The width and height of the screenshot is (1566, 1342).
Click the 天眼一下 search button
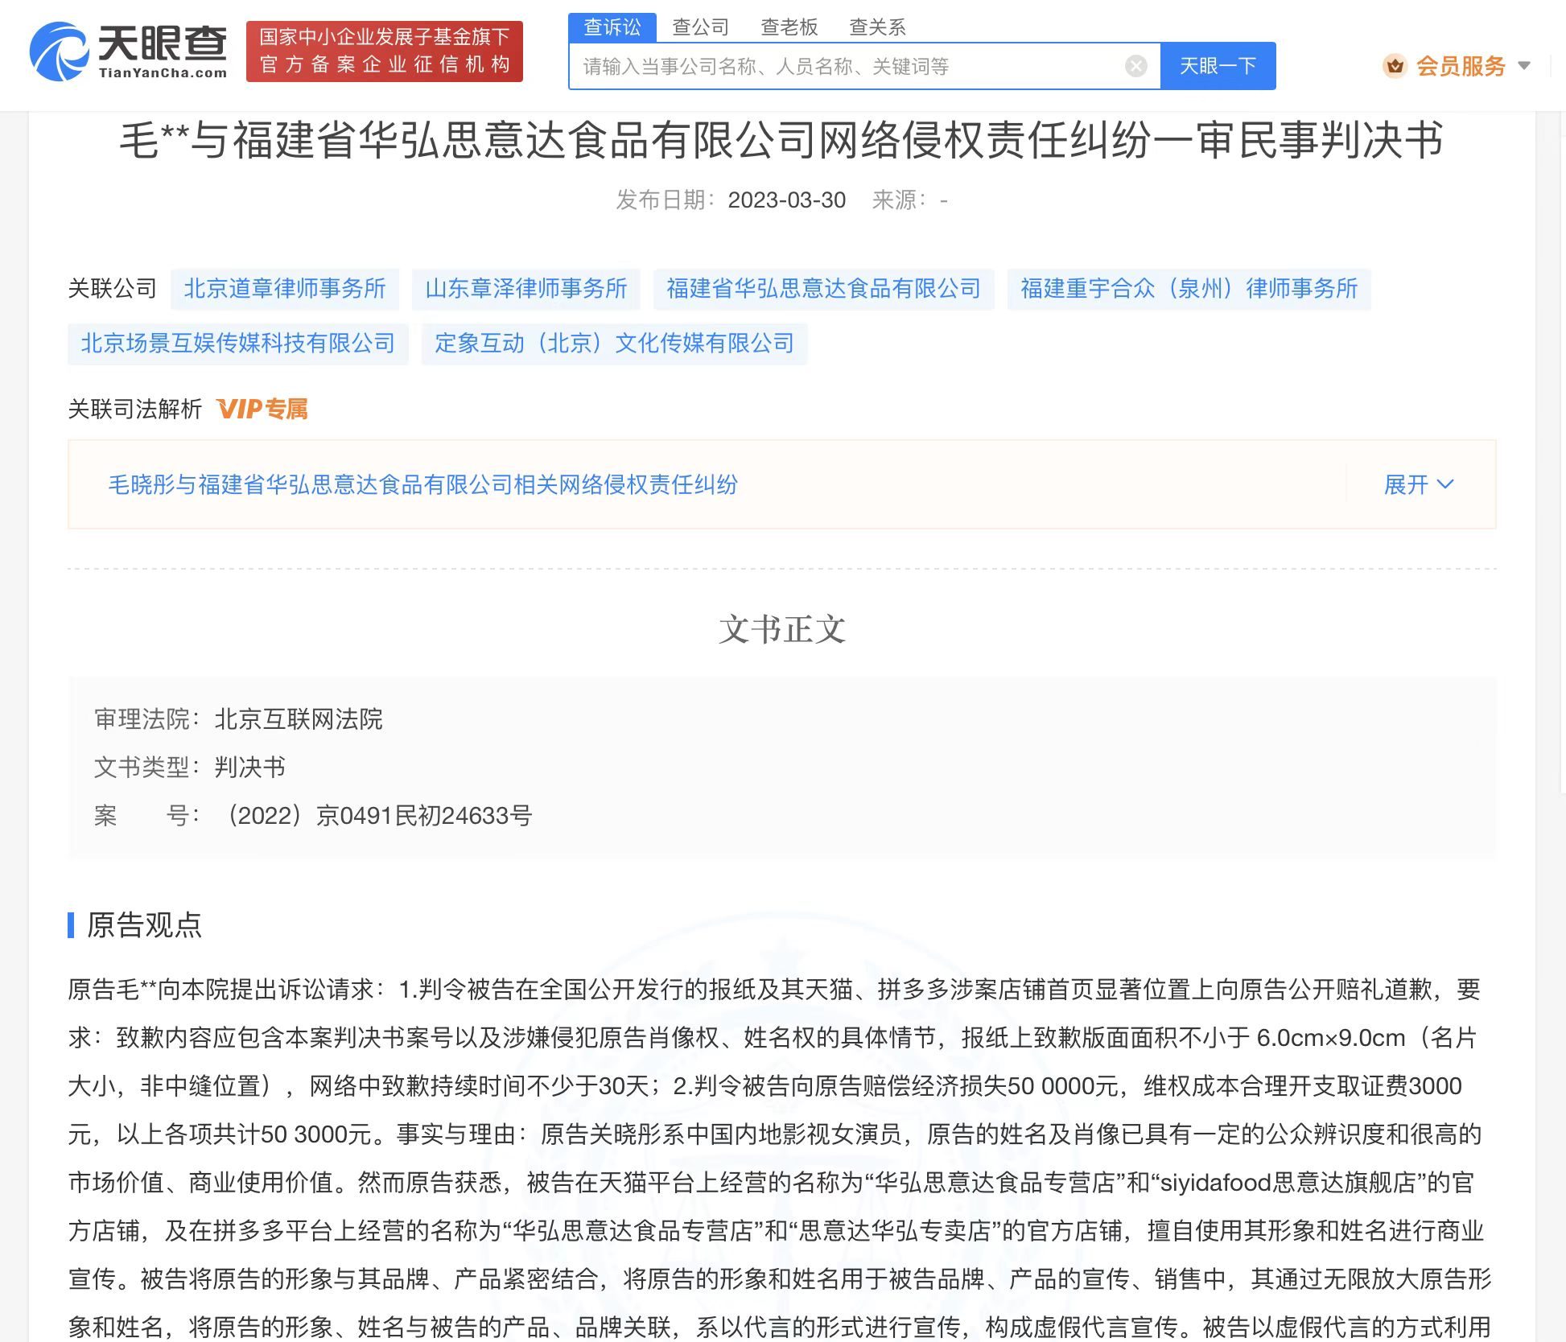(x=1217, y=66)
